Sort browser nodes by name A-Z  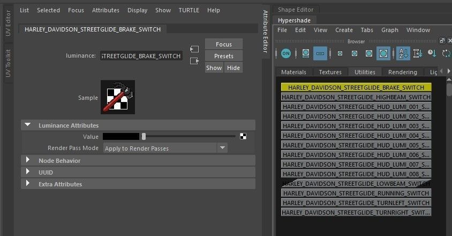tap(403, 53)
